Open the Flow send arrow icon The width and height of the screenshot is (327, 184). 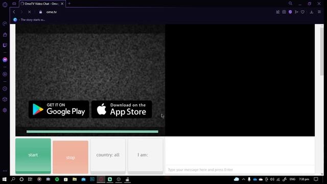pos(296,12)
